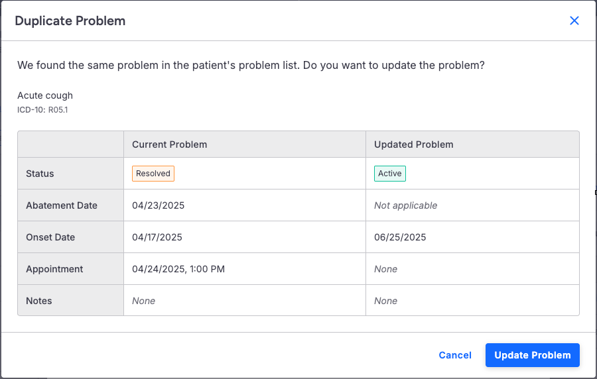Close the Duplicate Problem dialog

(x=574, y=21)
